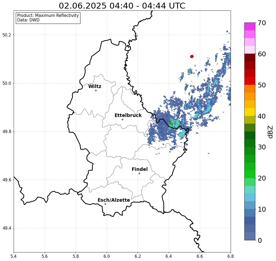Click the cross marker under Ettelbruck
This screenshot has width=276, height=261.
point(122,119)
